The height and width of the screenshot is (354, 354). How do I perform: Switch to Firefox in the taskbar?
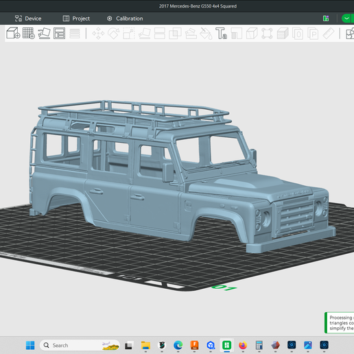243,345
